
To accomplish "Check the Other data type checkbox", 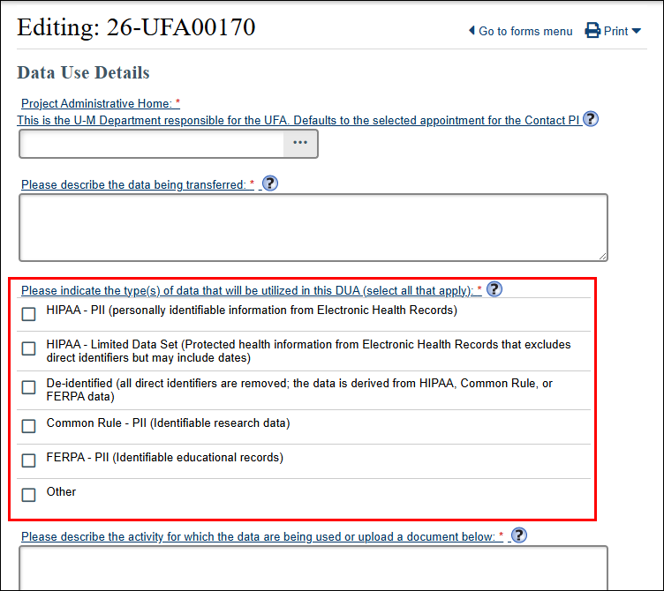I will click(x=29, y=495).
